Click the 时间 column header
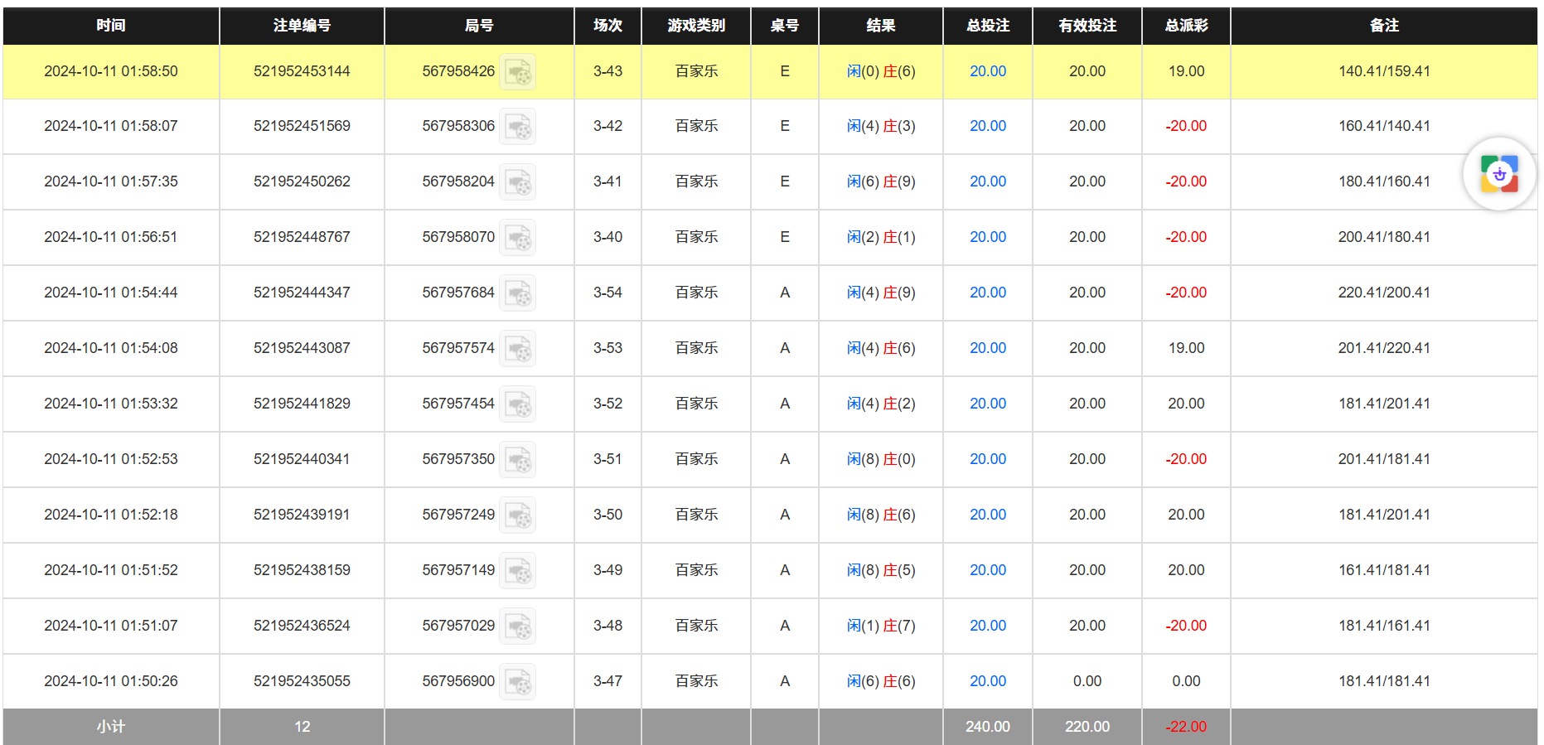The width and height of the screenshot is (1544, 745). coord(111,26)
